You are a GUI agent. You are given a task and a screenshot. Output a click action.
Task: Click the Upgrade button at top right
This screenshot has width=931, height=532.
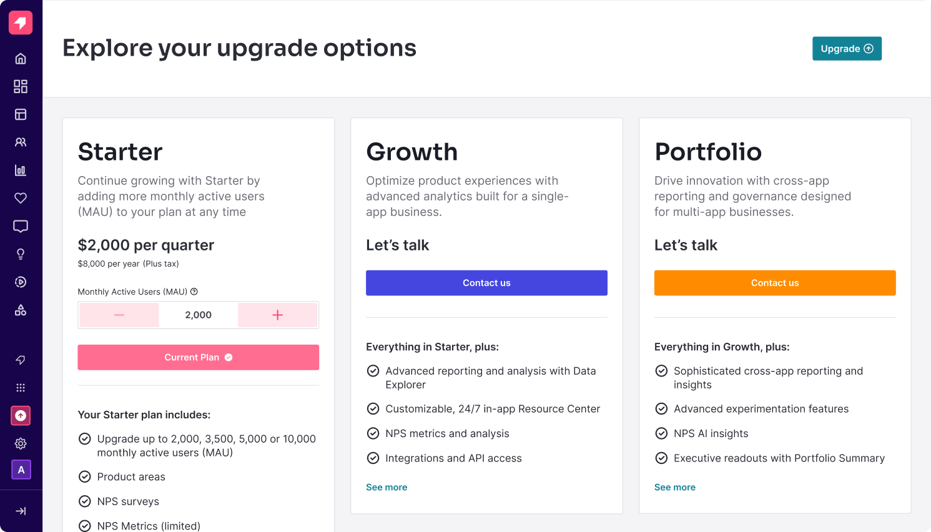pyautogui.click(x=847, y=48)
